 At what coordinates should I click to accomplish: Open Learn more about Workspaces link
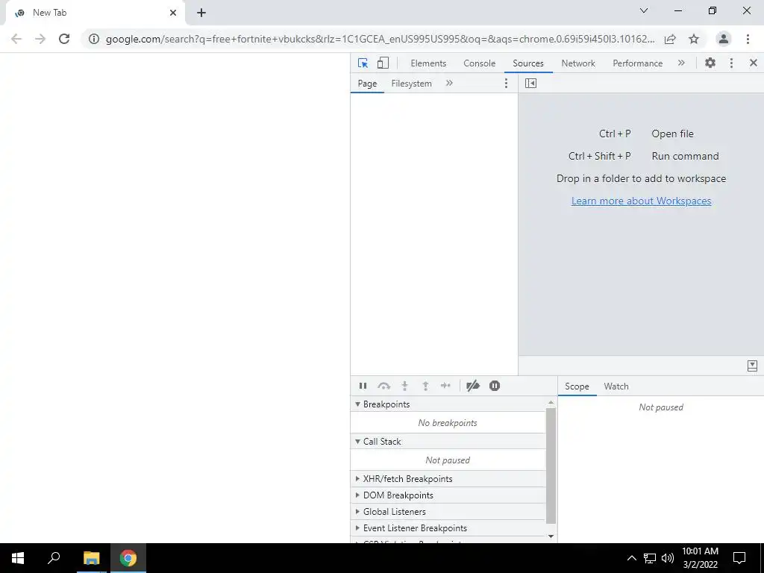[641, 201]
